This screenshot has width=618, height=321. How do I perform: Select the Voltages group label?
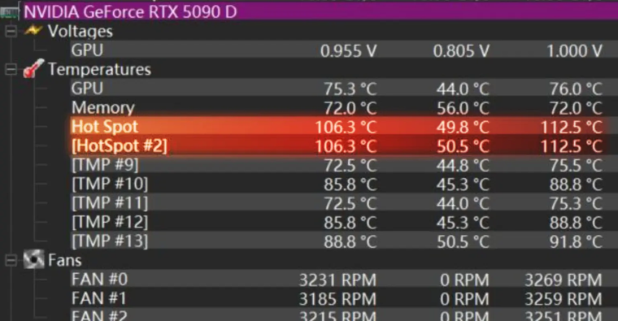[x=80, y=31]
